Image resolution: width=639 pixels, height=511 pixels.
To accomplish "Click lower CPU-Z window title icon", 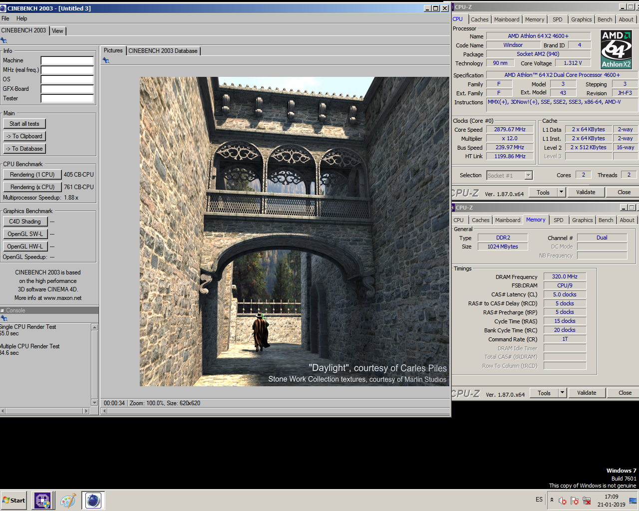I will (453, 208).
